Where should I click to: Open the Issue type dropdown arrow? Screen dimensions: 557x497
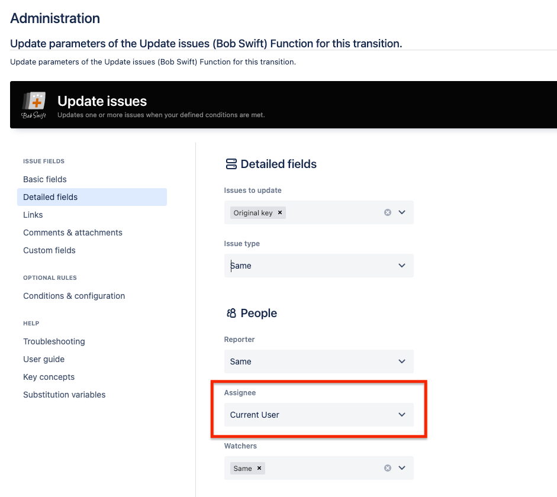(x=402, y=266)
